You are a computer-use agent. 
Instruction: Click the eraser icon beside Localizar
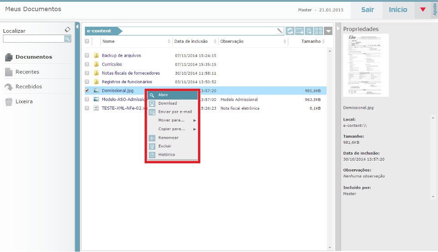(x=68, y=30)
